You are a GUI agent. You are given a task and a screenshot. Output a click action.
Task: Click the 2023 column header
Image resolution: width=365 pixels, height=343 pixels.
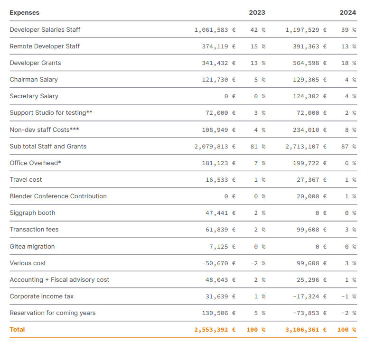click(257, 13)
